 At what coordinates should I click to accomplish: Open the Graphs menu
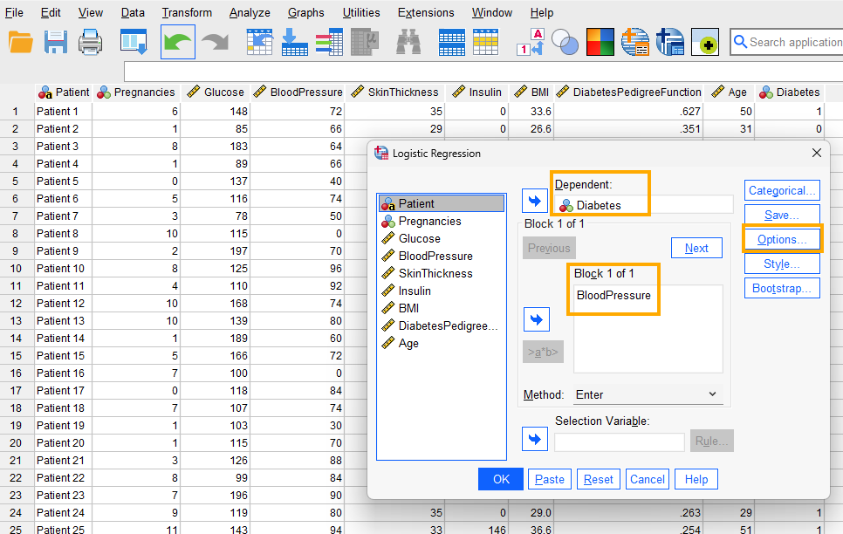[x=306, y=12]
